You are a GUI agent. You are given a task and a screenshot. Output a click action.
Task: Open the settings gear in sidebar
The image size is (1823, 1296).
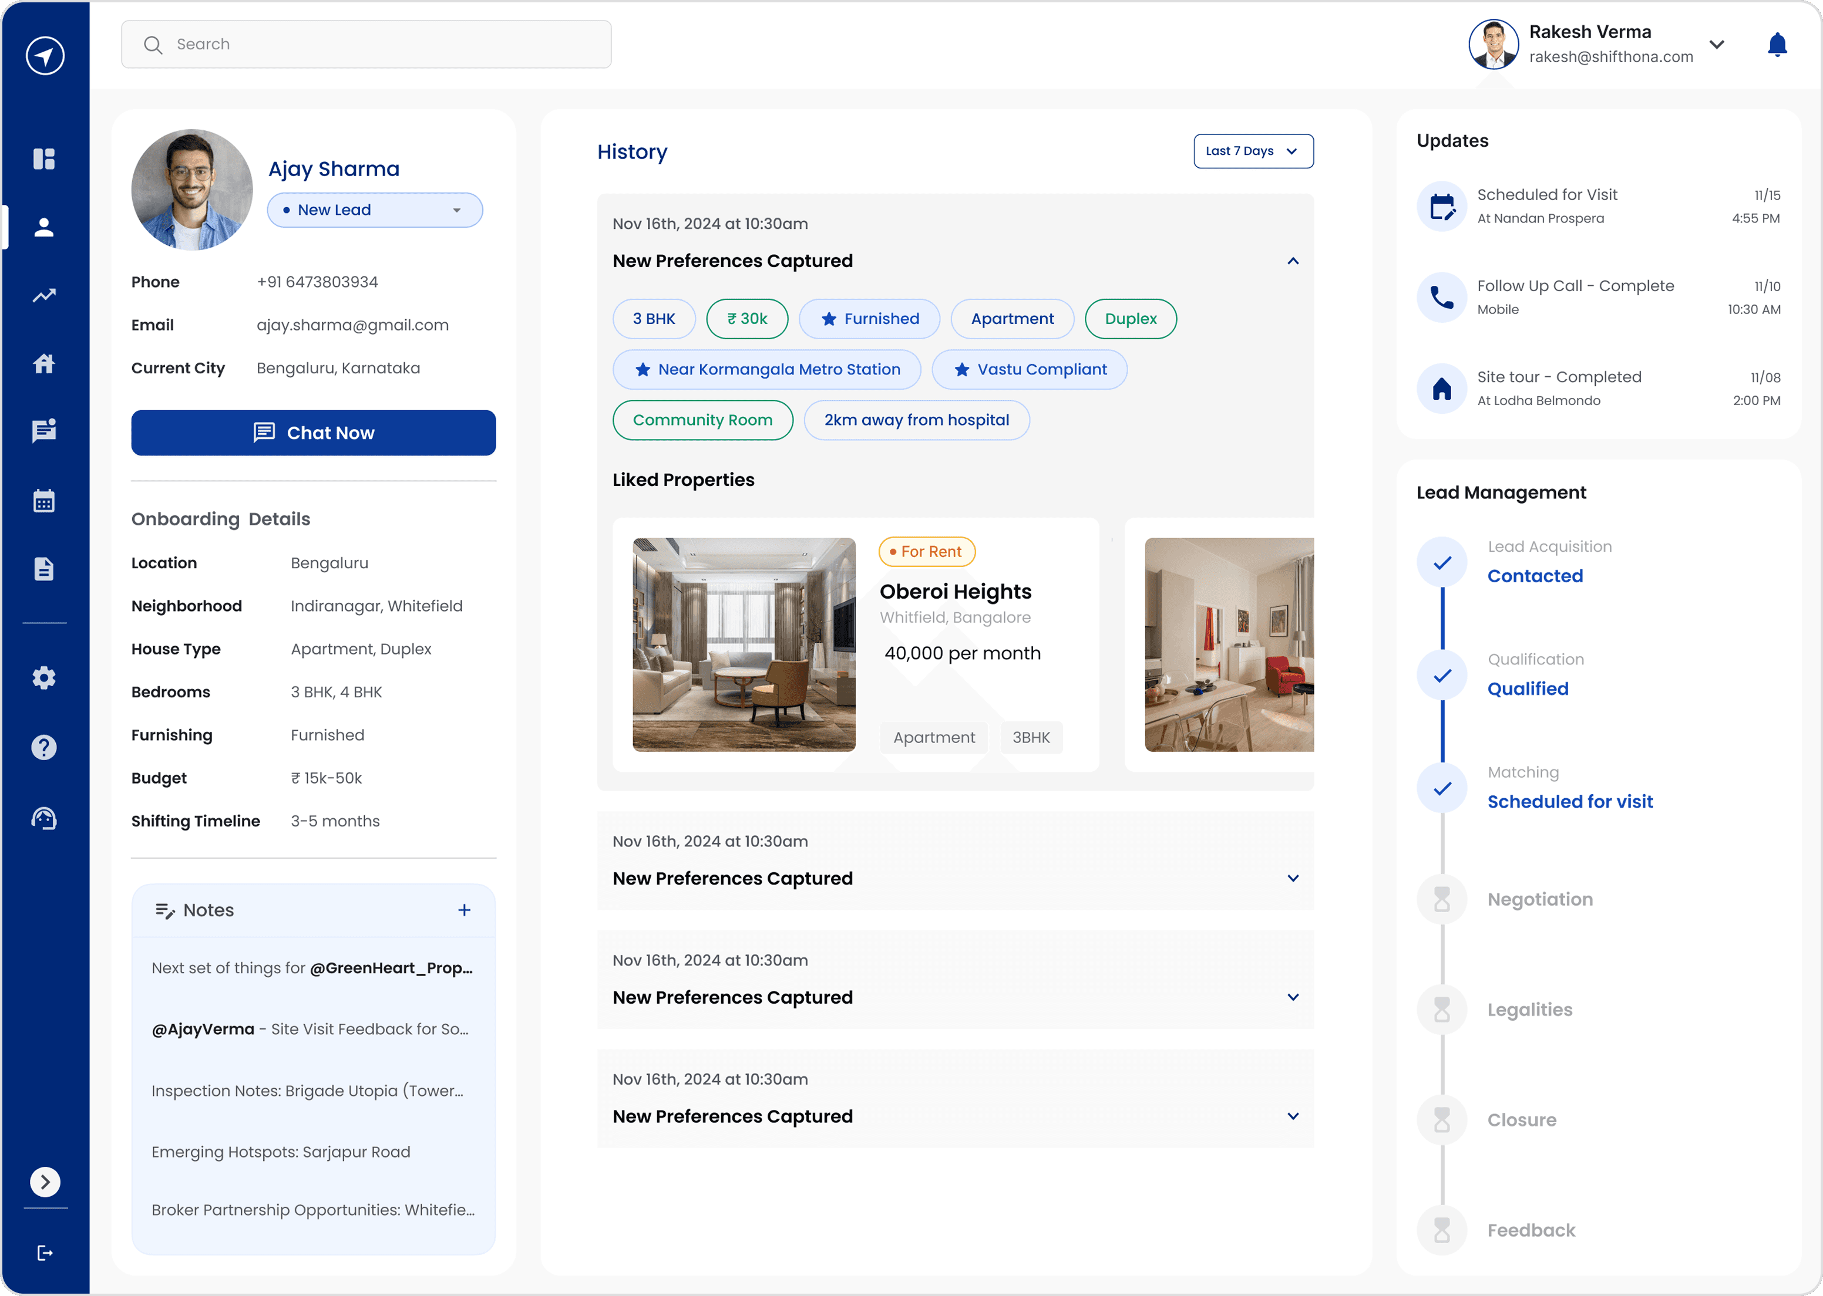44,677
